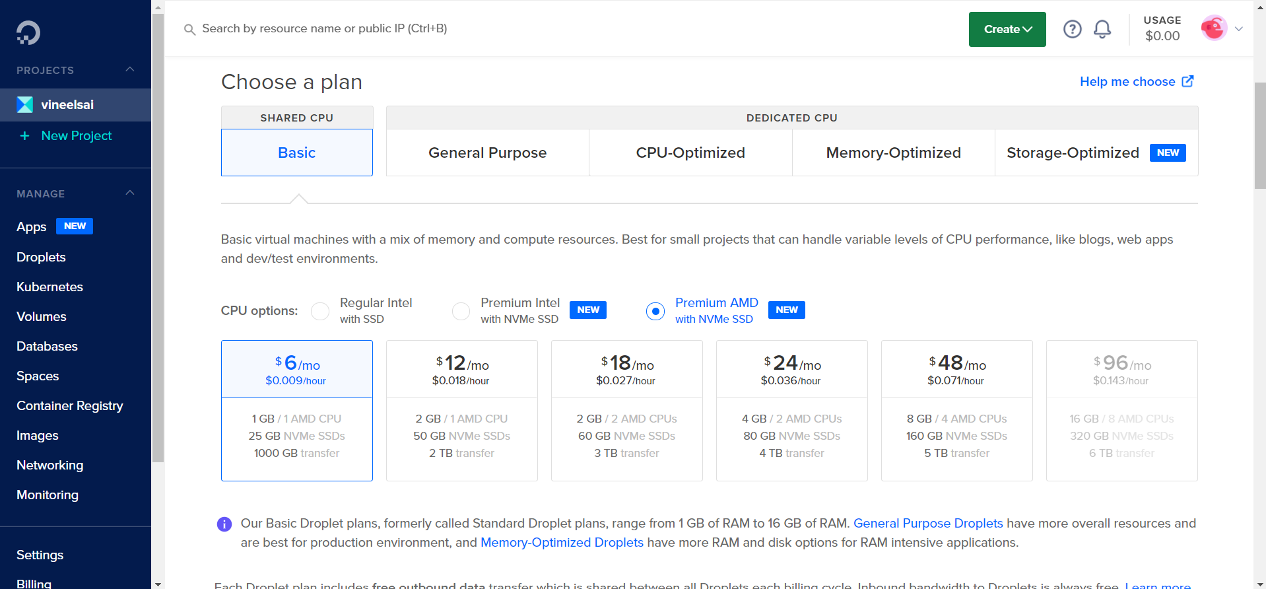Collapse the Projects sidebar section
The image size is (1266, 589).
[x=130, y=69]
